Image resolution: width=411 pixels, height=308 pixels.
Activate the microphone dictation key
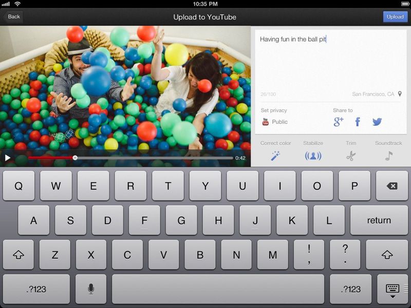[90, 288]
